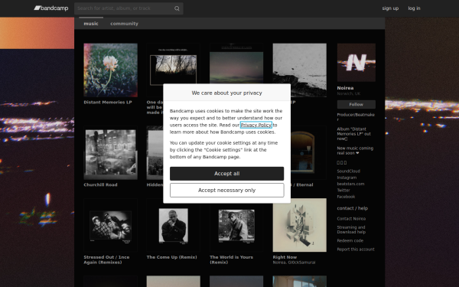Click The Come Up (Remix) title
The image size is (459, 287).
[x=172, y=257]
